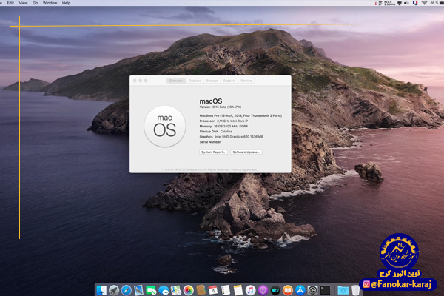
Task: Open Music app in dock
Action: point(251,290)
